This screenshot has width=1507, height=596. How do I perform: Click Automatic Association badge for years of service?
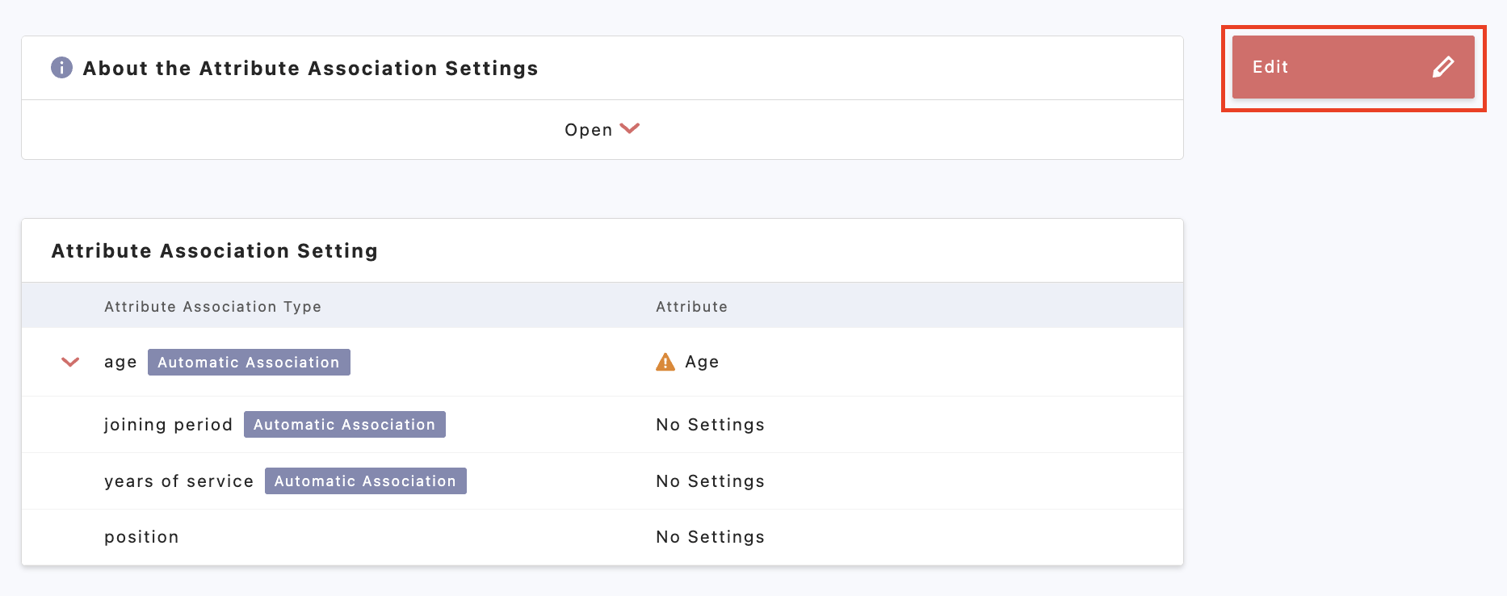pyautogui.click(x=365, y=481)
